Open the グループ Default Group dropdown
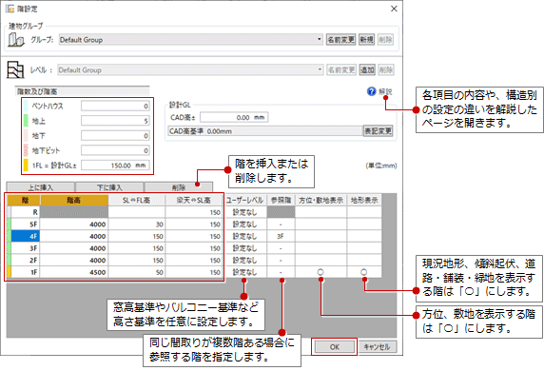 tap(191, 40)
